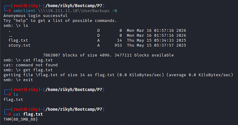Click the 'Anonymous login successful' line
Viewport: 238px width, 125px height.
coord(35,16)
